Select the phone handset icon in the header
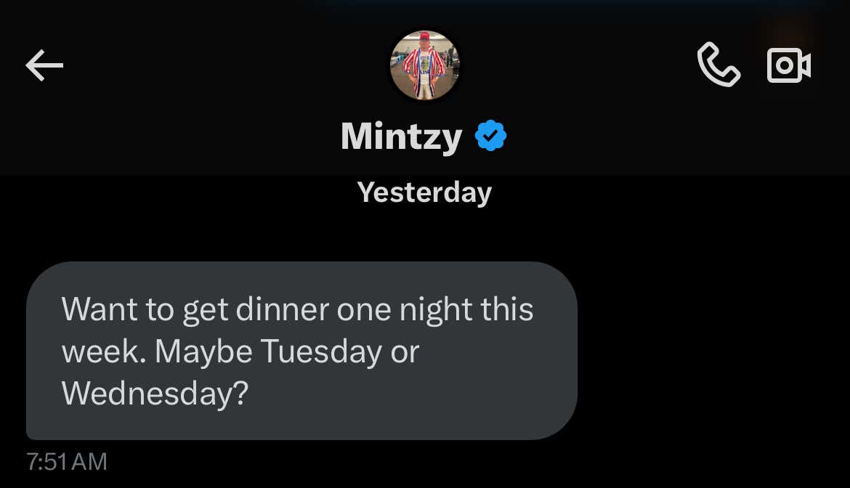 [x=719, y=65]
